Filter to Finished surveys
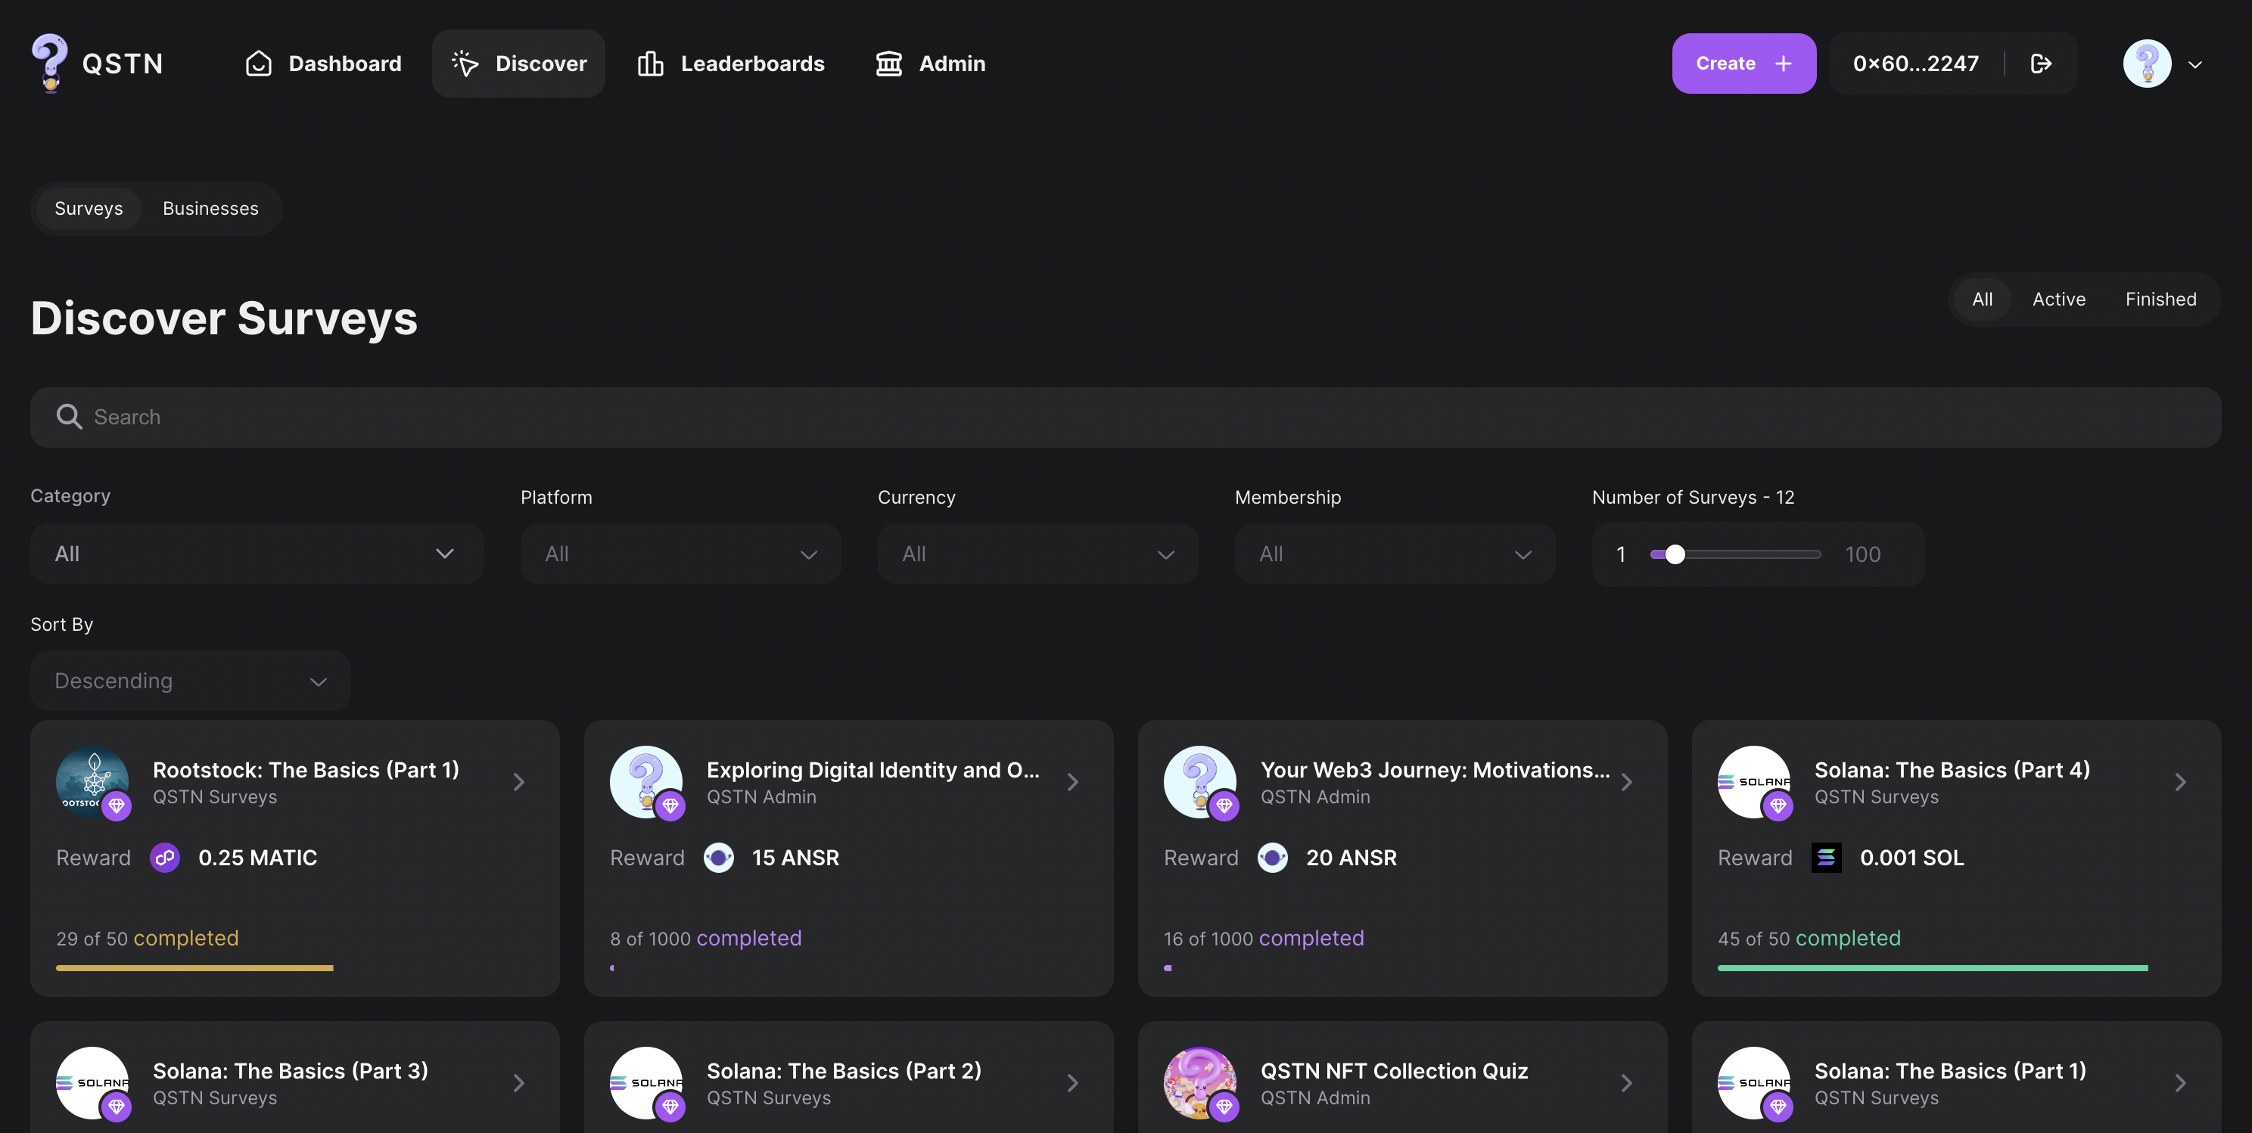 2160,300
